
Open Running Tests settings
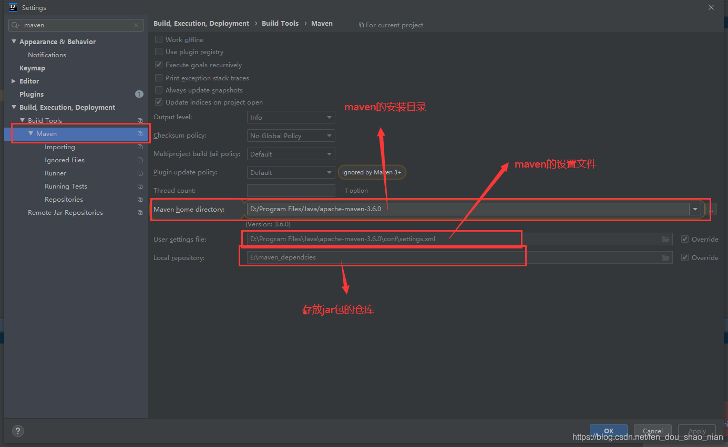click(x=66, y=186)
